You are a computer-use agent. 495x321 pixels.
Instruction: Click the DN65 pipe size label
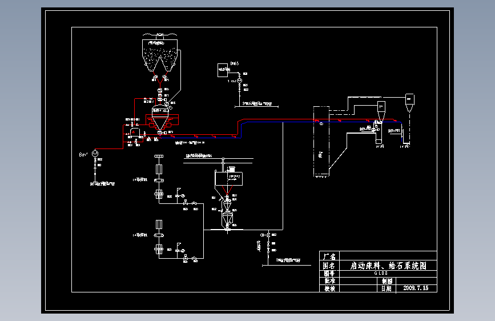pos(235,63)
